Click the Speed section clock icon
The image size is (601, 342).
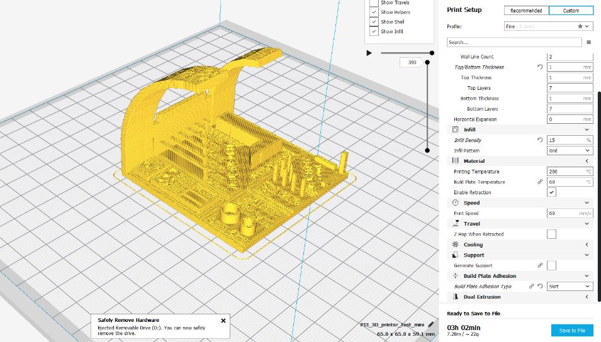point(456,202)
